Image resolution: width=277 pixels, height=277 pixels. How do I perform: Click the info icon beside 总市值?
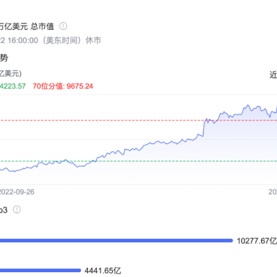(63, 26)
